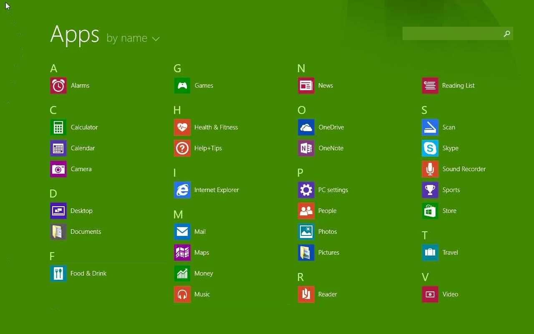Viewport: 534px width, 334px height.
Task: Open the Games controller icon
Action: point(182,86)
